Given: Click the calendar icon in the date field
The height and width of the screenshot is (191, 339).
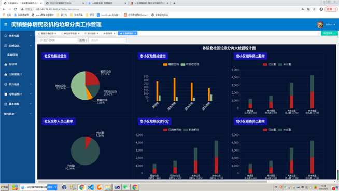Looking at the screenshot, I should point(41,40).
